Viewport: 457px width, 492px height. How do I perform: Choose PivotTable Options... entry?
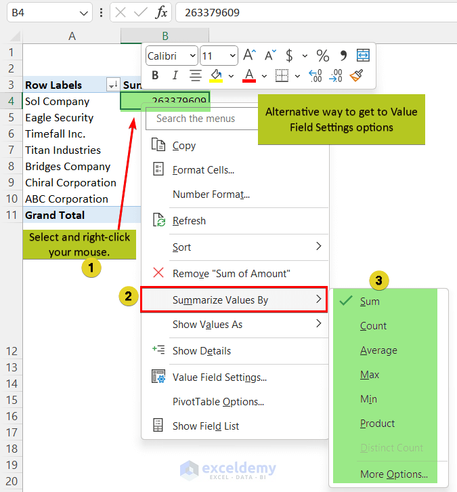point(235,402)
